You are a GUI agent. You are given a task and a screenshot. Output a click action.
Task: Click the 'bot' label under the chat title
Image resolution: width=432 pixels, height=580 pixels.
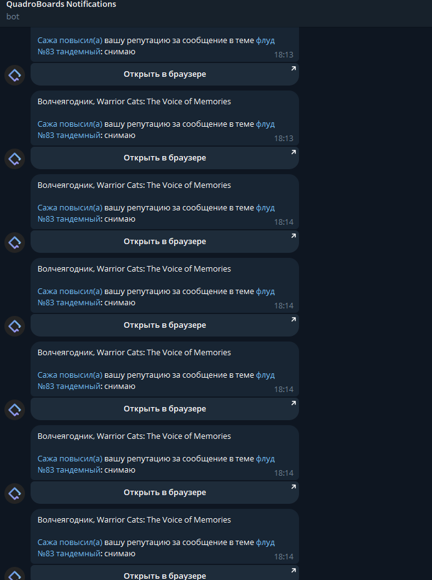coord(13,16)
